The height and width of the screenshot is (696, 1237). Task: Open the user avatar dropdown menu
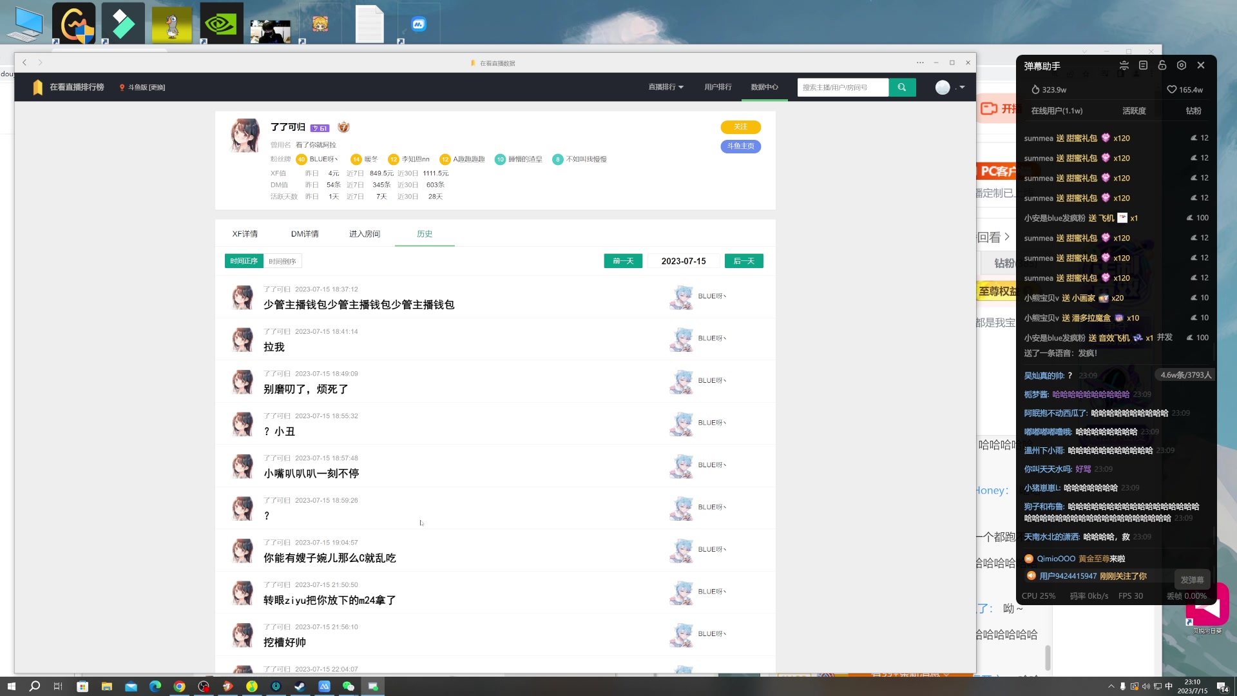click(948, 87)
